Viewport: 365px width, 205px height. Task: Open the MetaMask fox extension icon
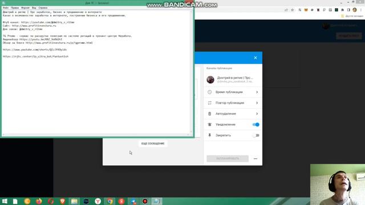(306, 10)
